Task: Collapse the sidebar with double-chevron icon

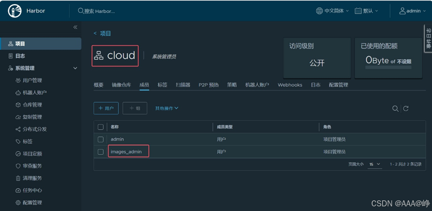Action: (75, 27)
